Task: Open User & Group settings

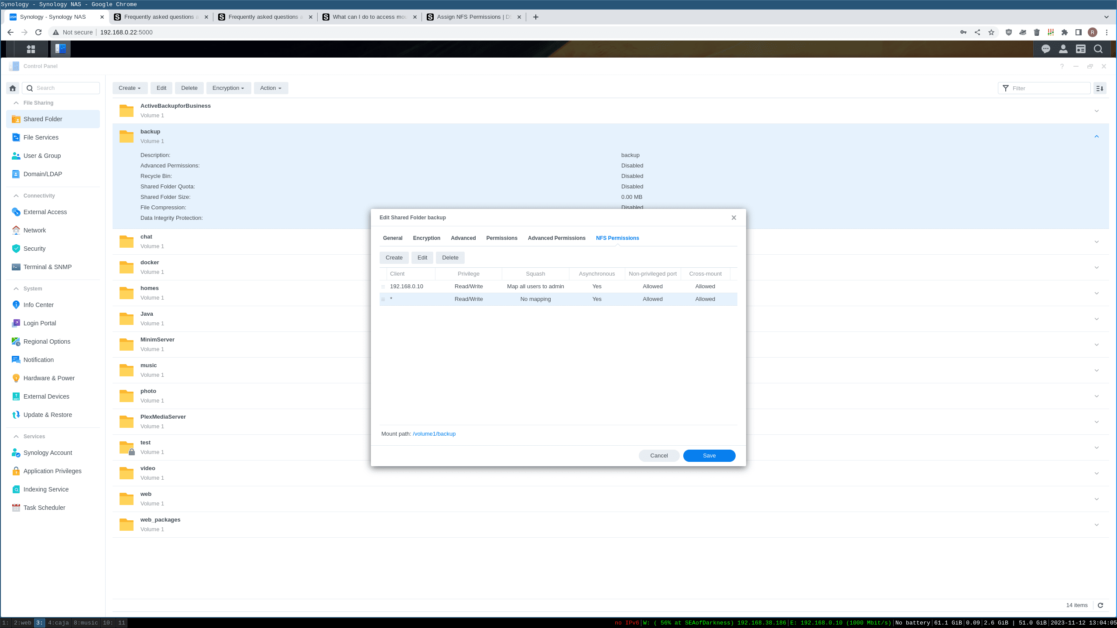Action: [x=53, y=156]
